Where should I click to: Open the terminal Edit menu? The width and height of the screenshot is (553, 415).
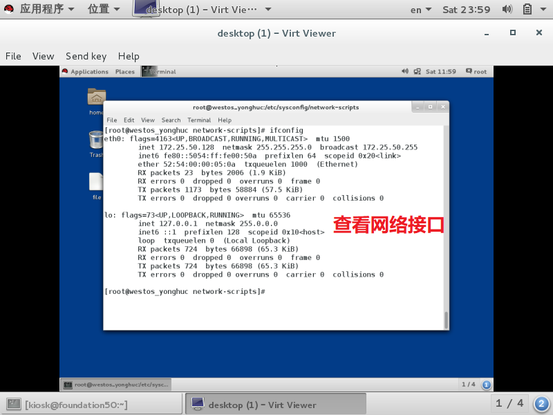click(x=129, y=120)
